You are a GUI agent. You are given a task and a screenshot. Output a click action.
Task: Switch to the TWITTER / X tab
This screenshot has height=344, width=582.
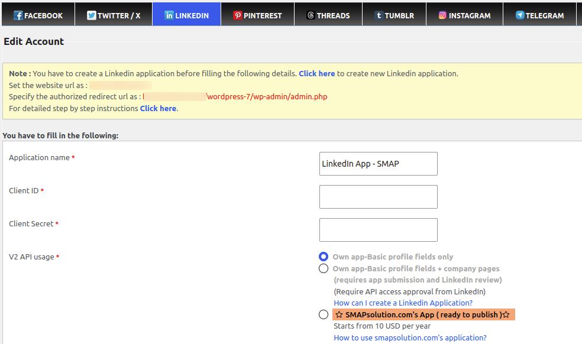114,14
